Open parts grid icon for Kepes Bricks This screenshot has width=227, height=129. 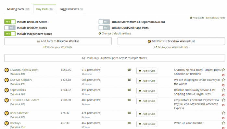pyautogui.click(x=129, y=90)
